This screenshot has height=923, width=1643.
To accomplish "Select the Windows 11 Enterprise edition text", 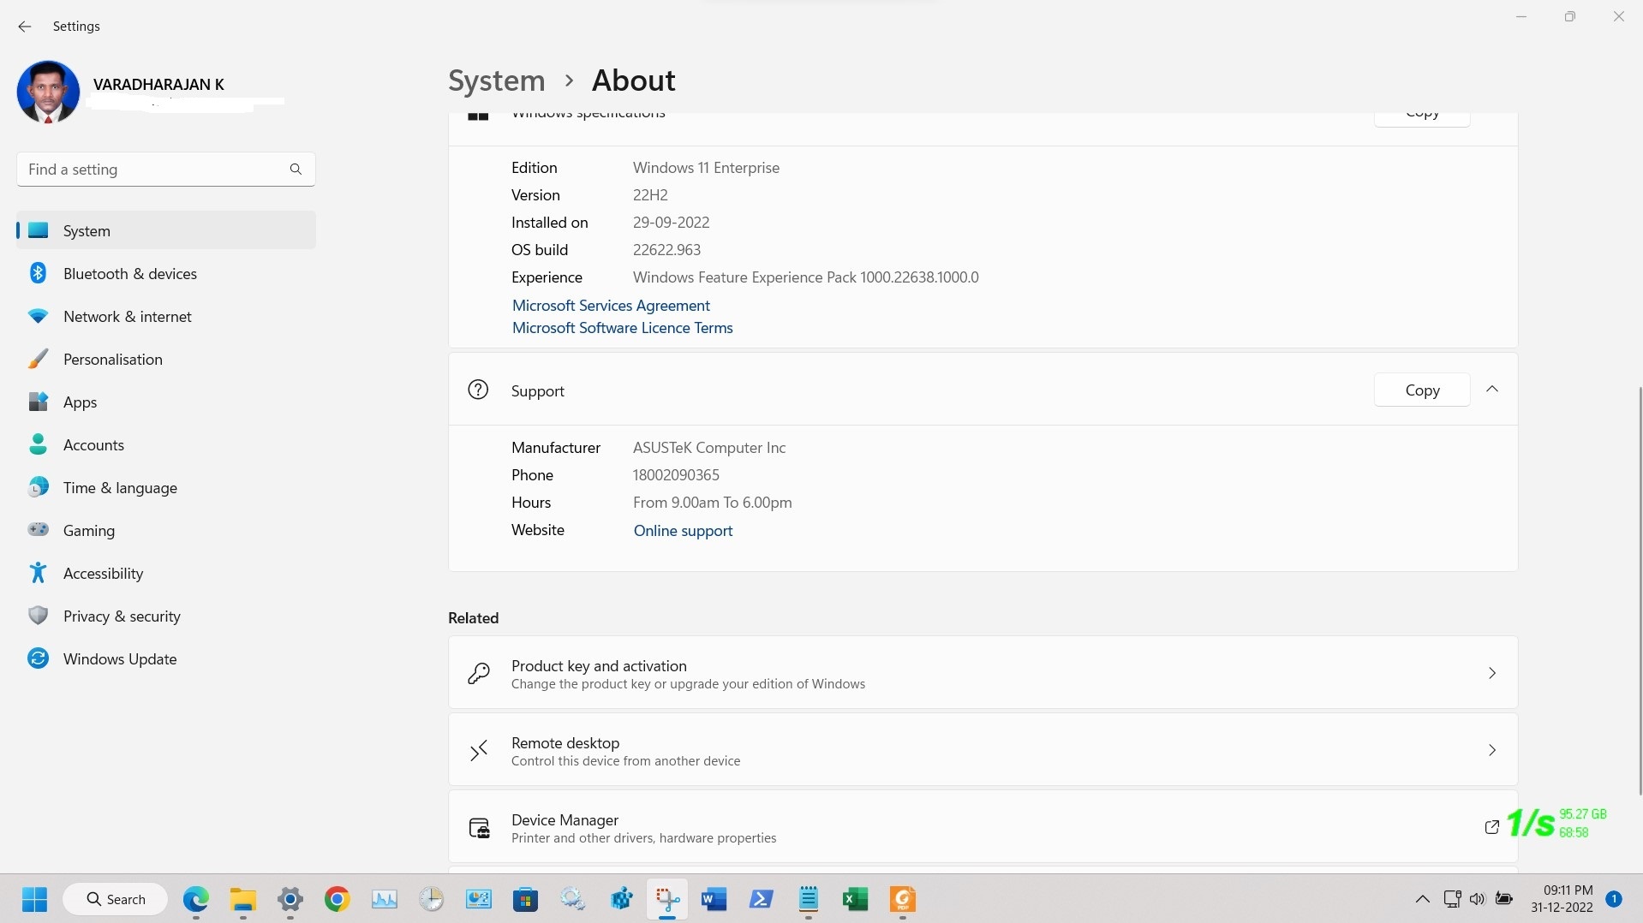I will [x=706, y=168].
